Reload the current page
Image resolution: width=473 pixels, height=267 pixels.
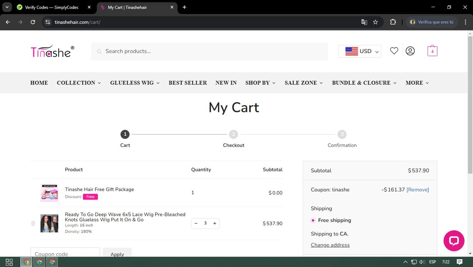tap(33, 22)
